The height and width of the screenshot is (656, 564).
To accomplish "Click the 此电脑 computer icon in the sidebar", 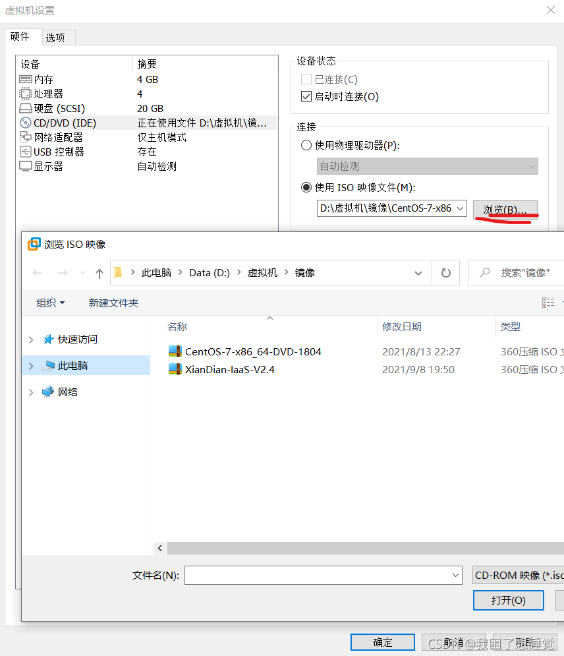I will pyautogui.click(x=49, y=366).
